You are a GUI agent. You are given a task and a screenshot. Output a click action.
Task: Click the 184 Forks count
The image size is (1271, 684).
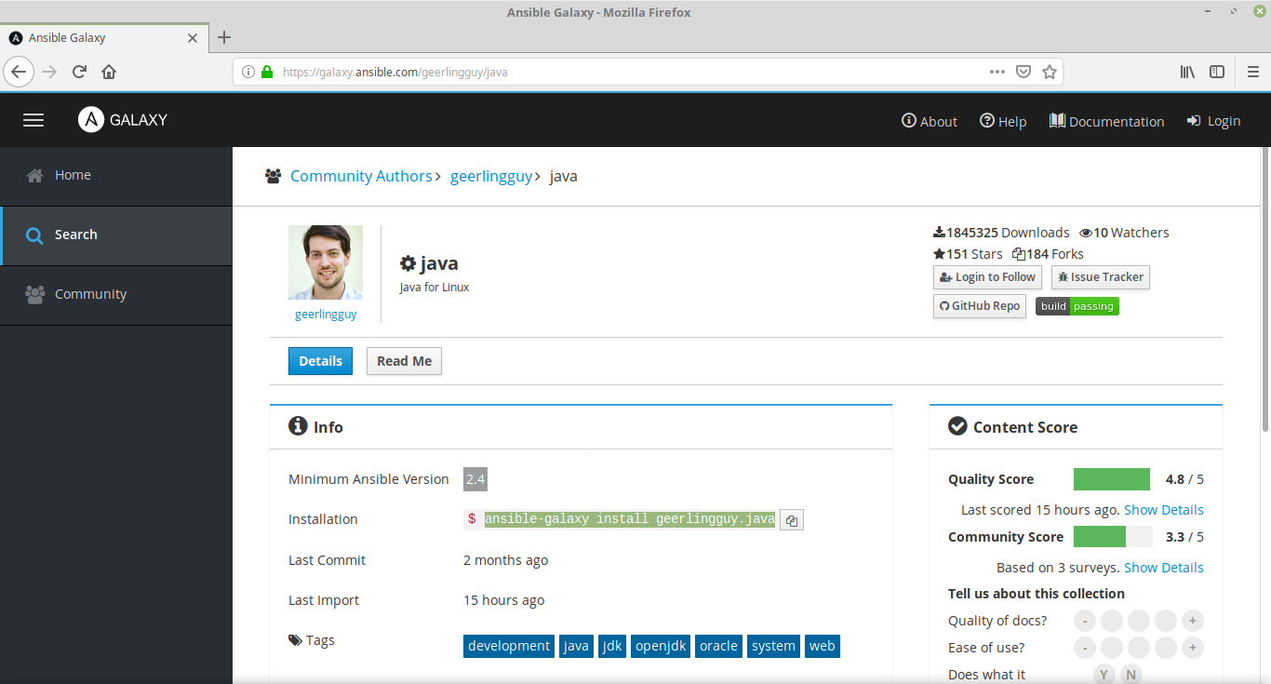click(x=1048, y=253)
